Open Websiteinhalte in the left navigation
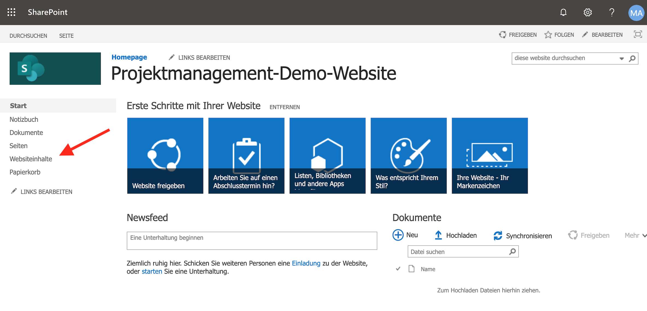 tap(31, 159)
